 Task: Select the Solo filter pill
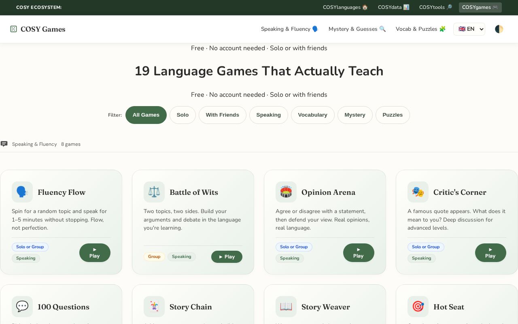183,115
